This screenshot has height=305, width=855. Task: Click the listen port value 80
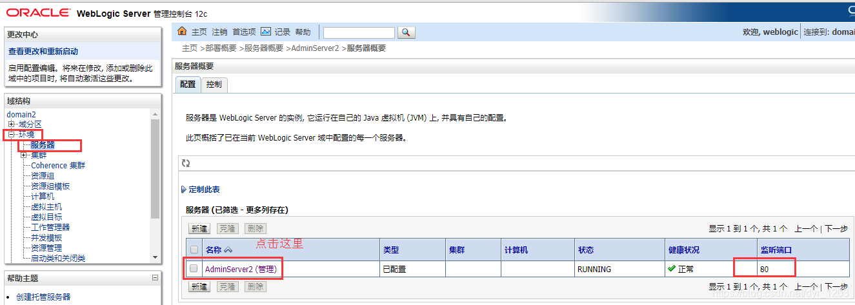coord(764,269)
